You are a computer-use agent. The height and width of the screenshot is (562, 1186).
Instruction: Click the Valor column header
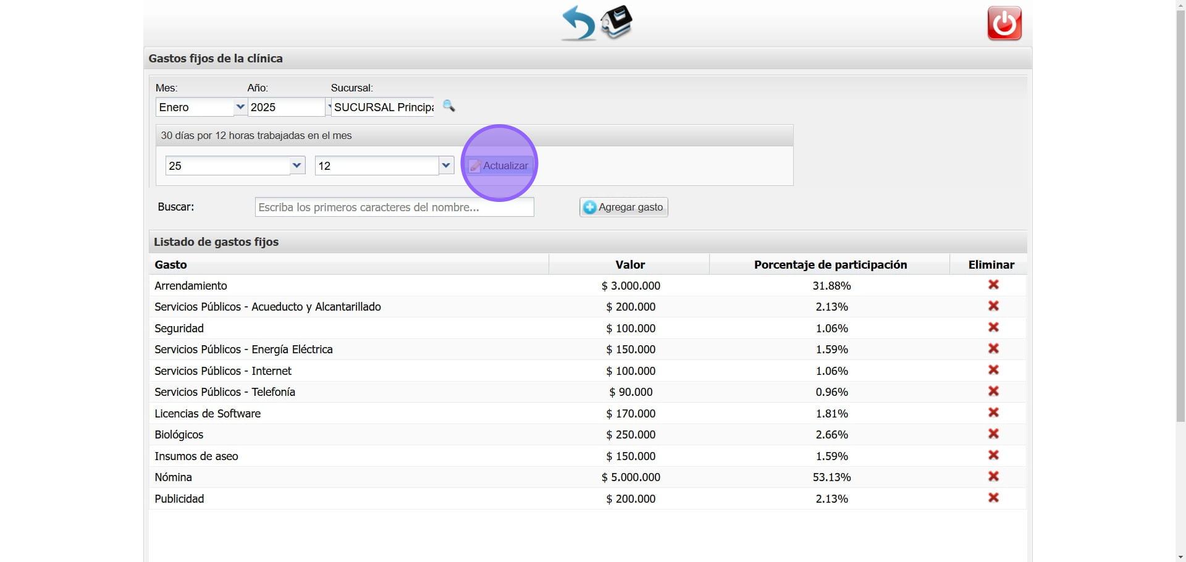click(x=629, y=265)
